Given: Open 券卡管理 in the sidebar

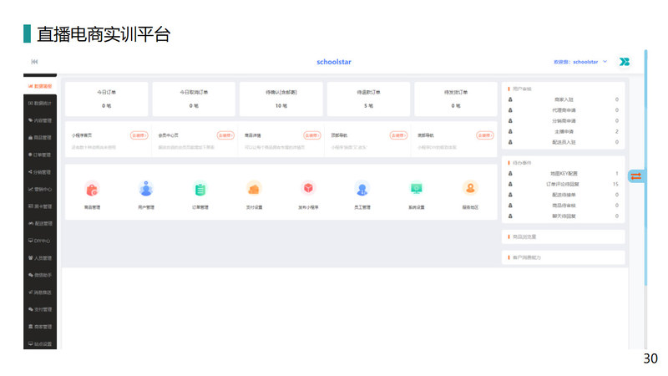Looking at the screenshot, I should point(40,206).
